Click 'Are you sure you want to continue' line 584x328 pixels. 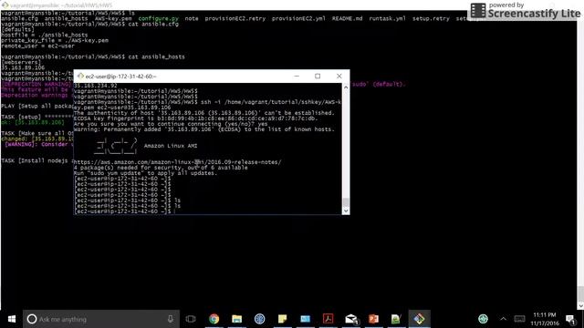click(x=171, y=124)
